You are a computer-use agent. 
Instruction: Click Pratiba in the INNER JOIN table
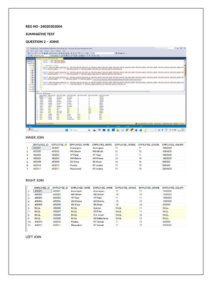[x=73, y=165]
